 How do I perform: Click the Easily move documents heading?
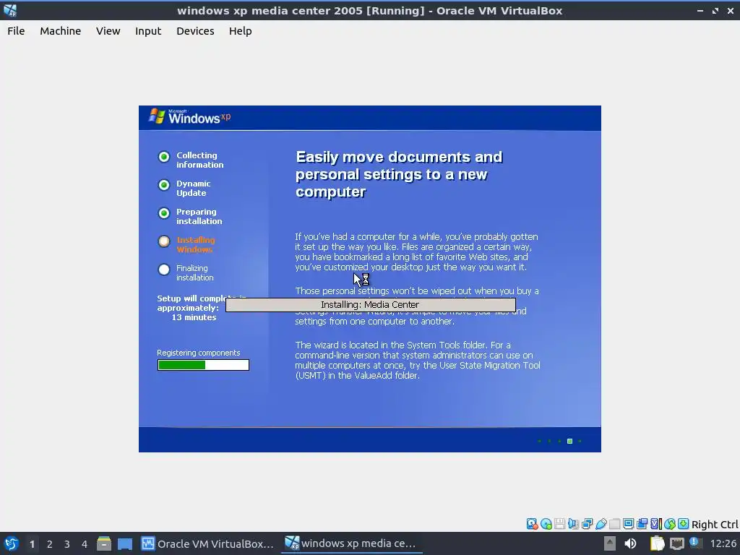pos(399,174)
